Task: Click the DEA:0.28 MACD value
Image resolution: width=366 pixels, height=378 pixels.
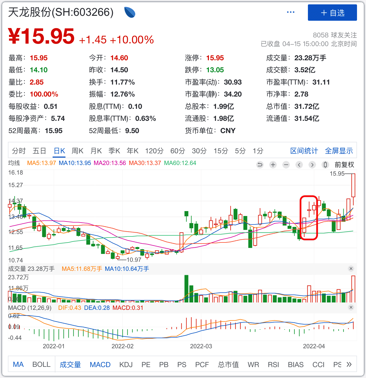Action: tap(97, 308)
